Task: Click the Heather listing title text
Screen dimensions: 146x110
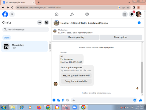Action: pos(84,23)
